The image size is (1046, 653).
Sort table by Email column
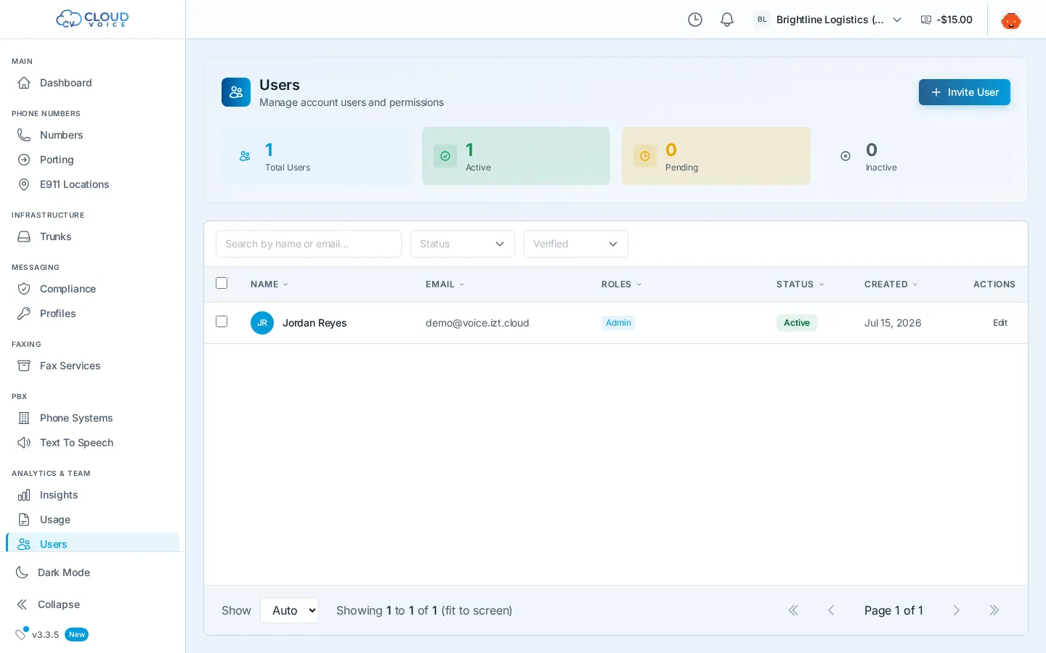point(445,284)
